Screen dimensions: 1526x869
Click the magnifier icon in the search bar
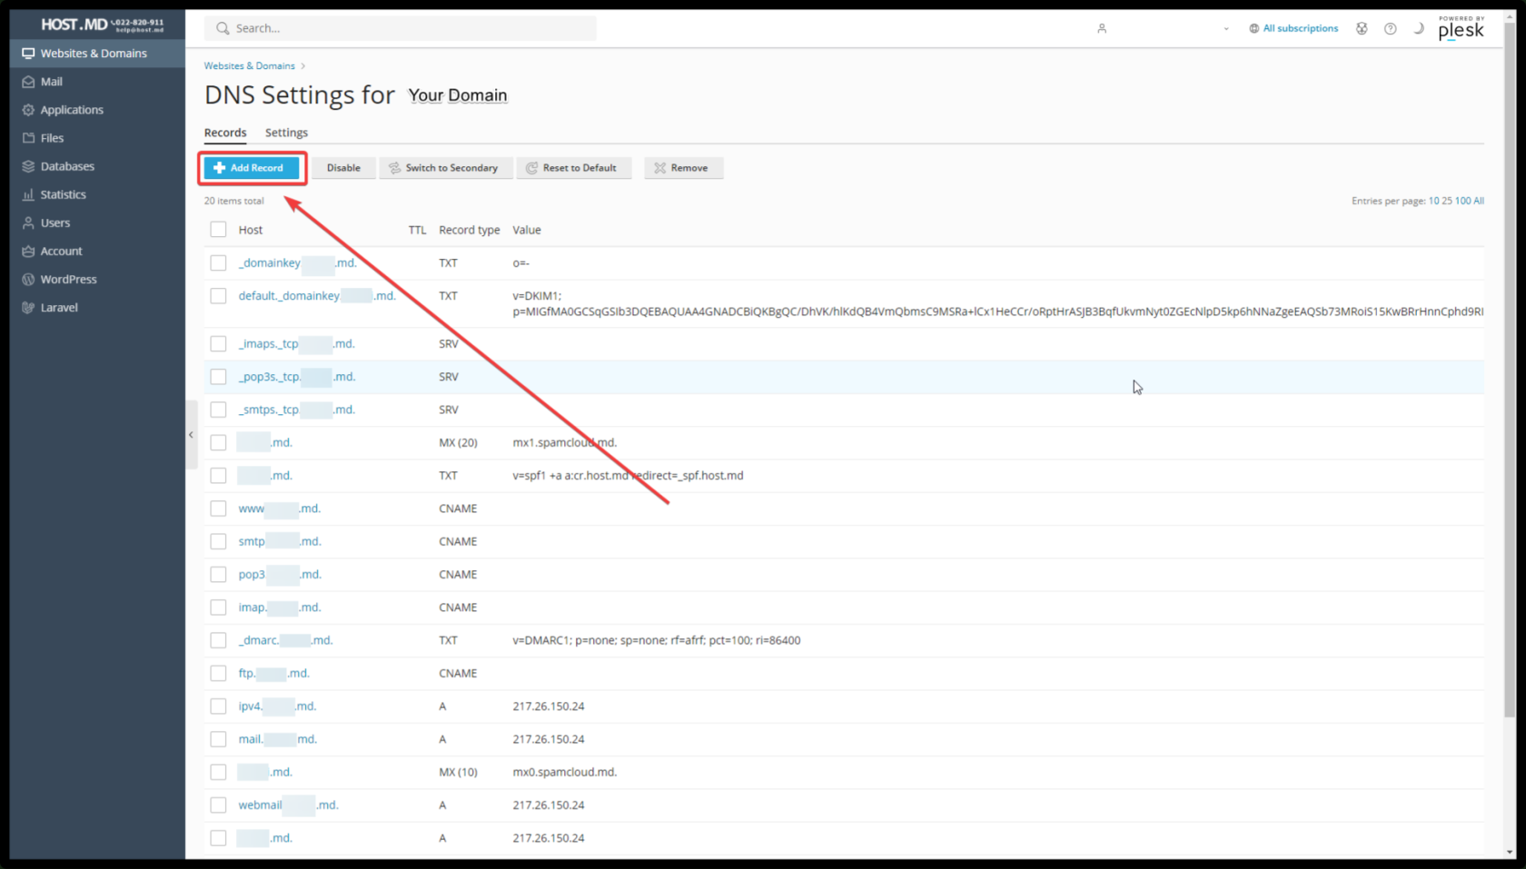click(223, 28)
